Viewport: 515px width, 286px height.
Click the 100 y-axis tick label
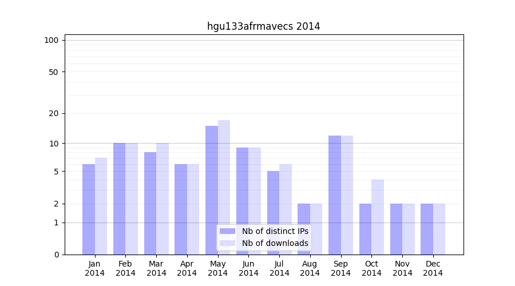coord(51,40)
